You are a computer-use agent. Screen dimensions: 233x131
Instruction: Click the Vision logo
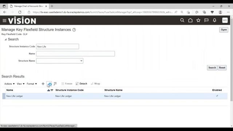click(22, 20)
